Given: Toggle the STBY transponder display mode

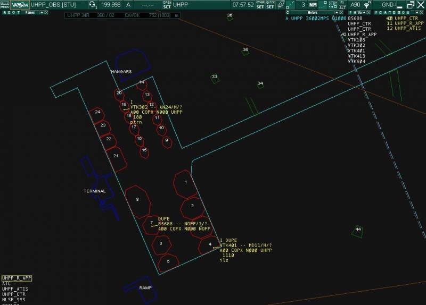Looking at the screenshot, I should click(x=333, y=5).
